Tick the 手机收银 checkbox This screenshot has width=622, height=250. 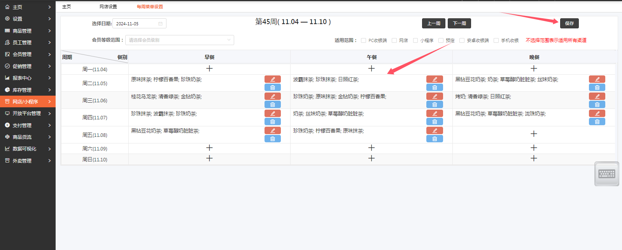pos(496,40)
